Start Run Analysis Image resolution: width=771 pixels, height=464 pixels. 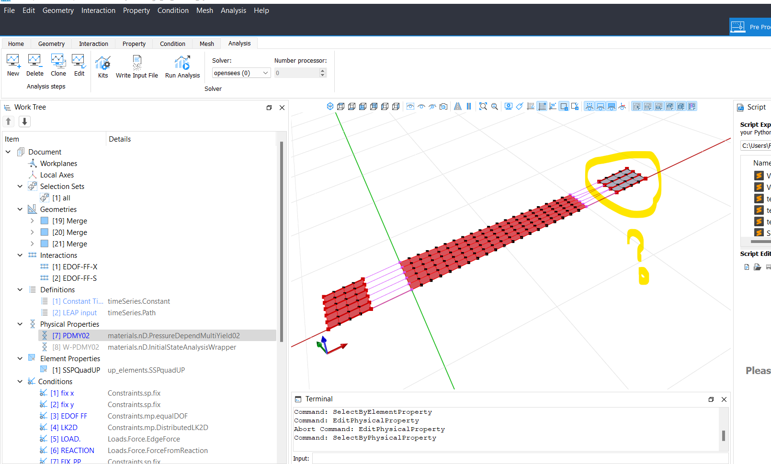pos(182,67)
